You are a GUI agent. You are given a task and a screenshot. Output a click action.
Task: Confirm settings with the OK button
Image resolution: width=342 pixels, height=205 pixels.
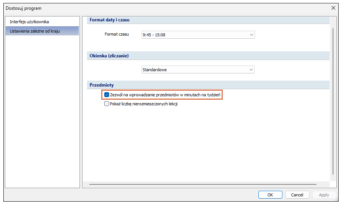coord(270,195)
